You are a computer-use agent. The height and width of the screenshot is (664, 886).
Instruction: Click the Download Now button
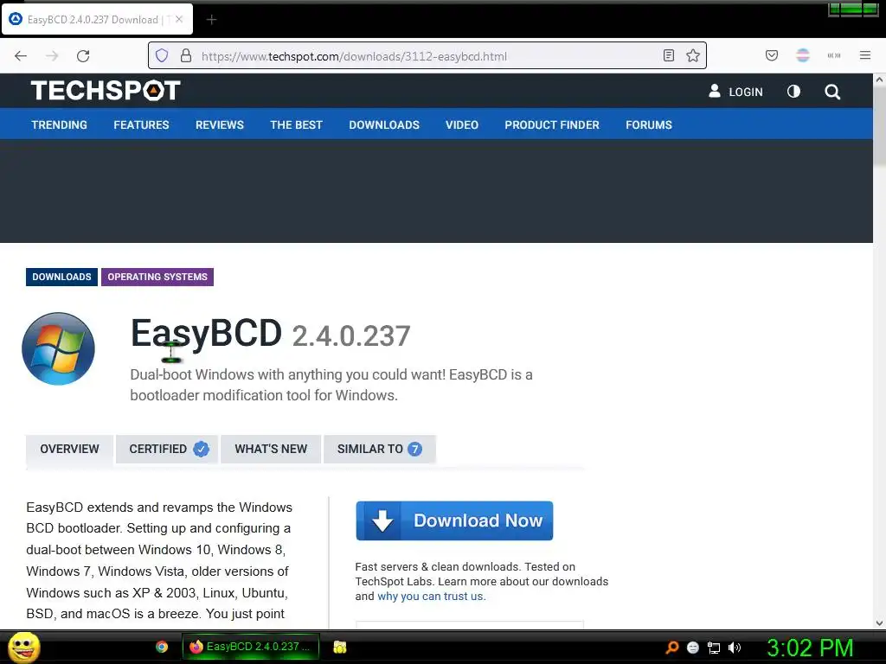point(454,520)
